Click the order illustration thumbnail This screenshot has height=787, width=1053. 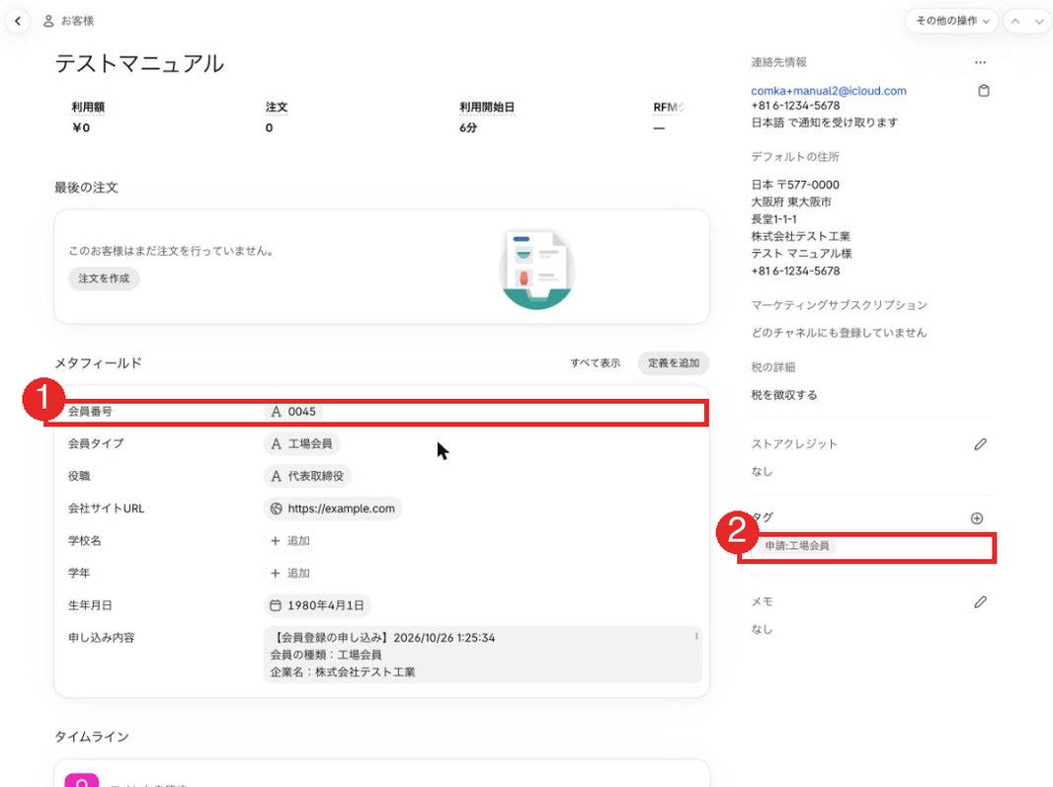tap(536, 269)
